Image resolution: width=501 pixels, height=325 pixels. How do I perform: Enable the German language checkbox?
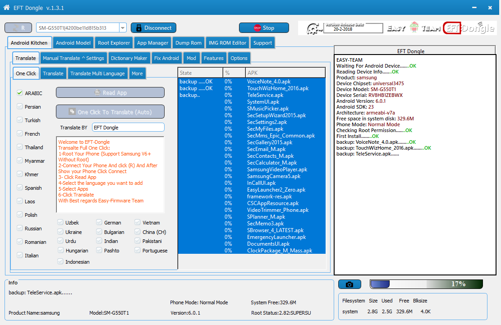(x=99, y=222)
